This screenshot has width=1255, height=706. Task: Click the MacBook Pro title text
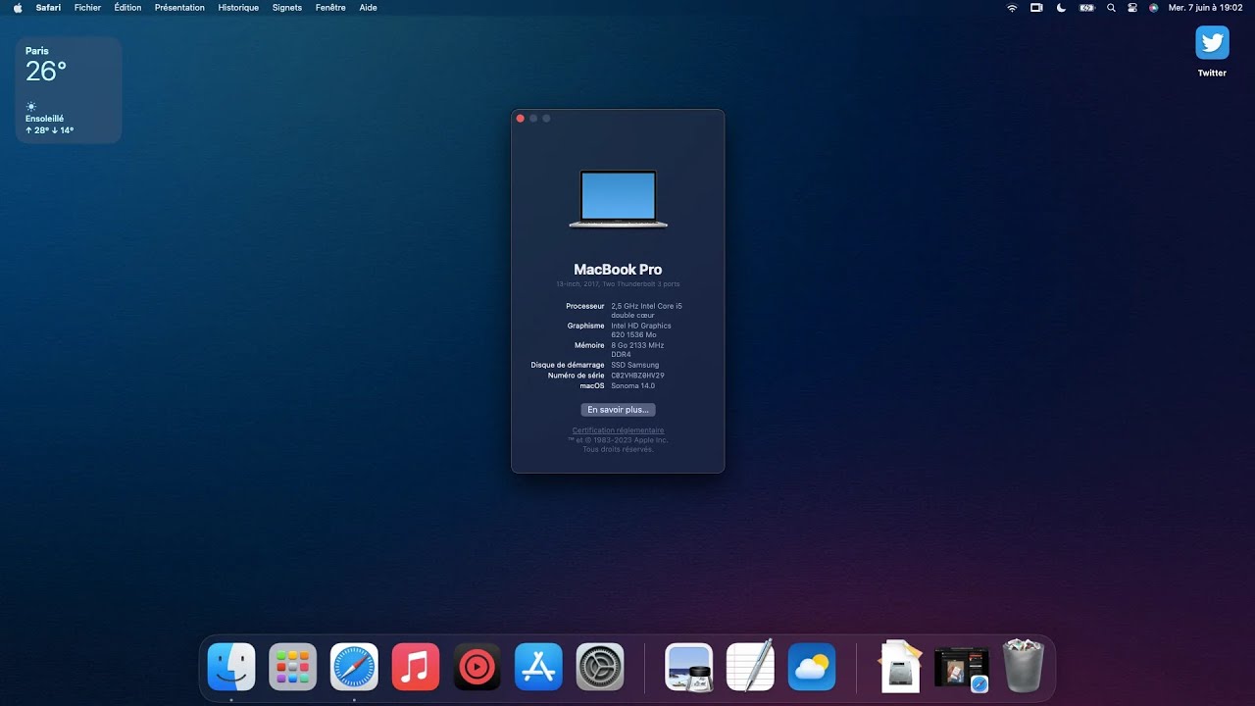[x=618, y=270]
